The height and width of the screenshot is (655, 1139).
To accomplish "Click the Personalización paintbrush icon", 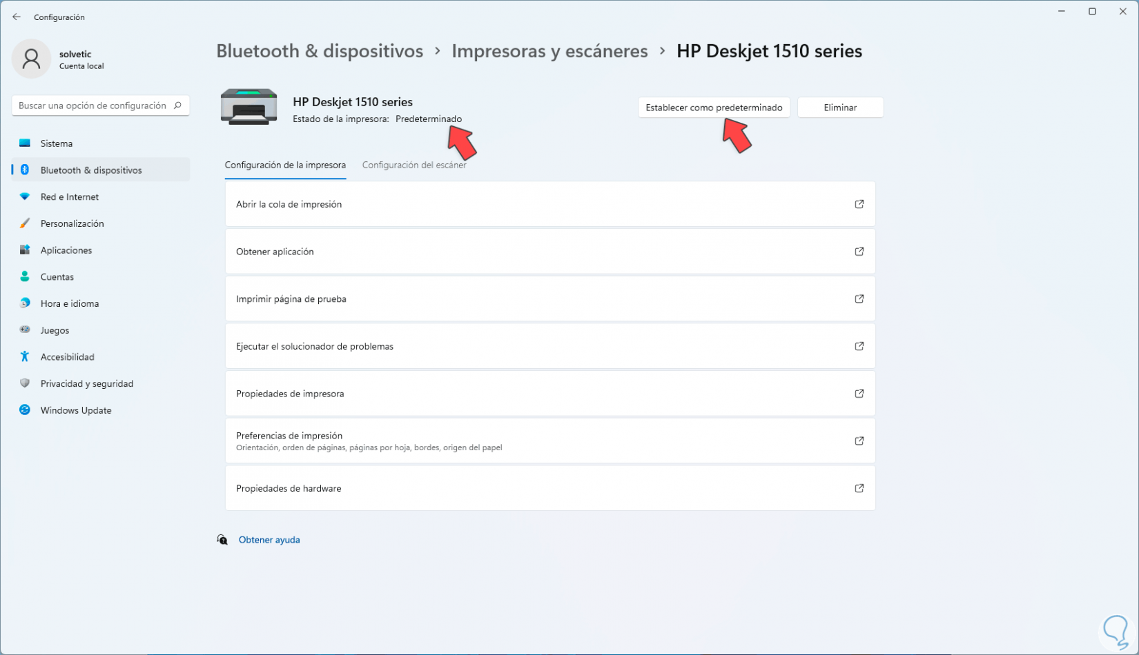I will click(x=25, y=223).
